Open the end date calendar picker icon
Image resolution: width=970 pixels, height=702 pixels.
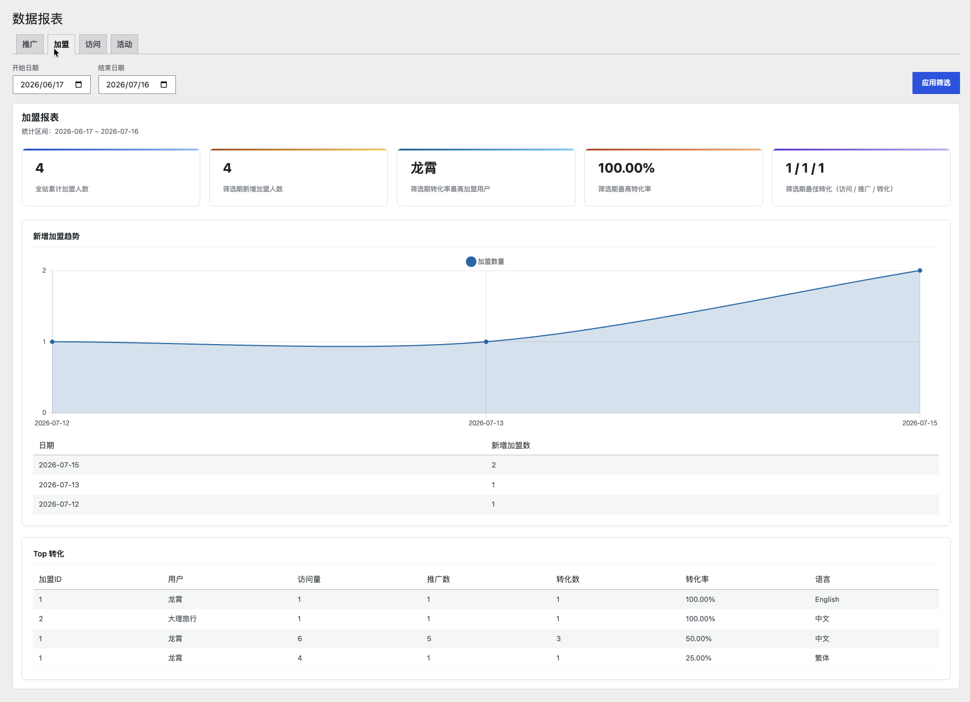tap(164, 85)
